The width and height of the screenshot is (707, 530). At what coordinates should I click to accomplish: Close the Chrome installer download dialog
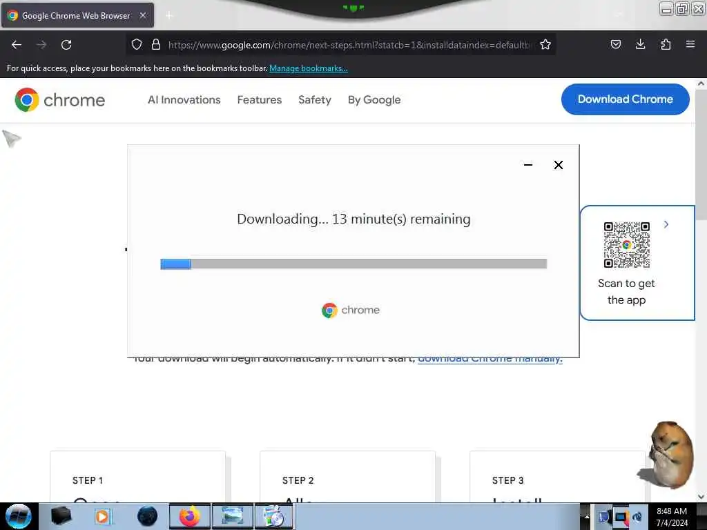click(x=558, y=165)
